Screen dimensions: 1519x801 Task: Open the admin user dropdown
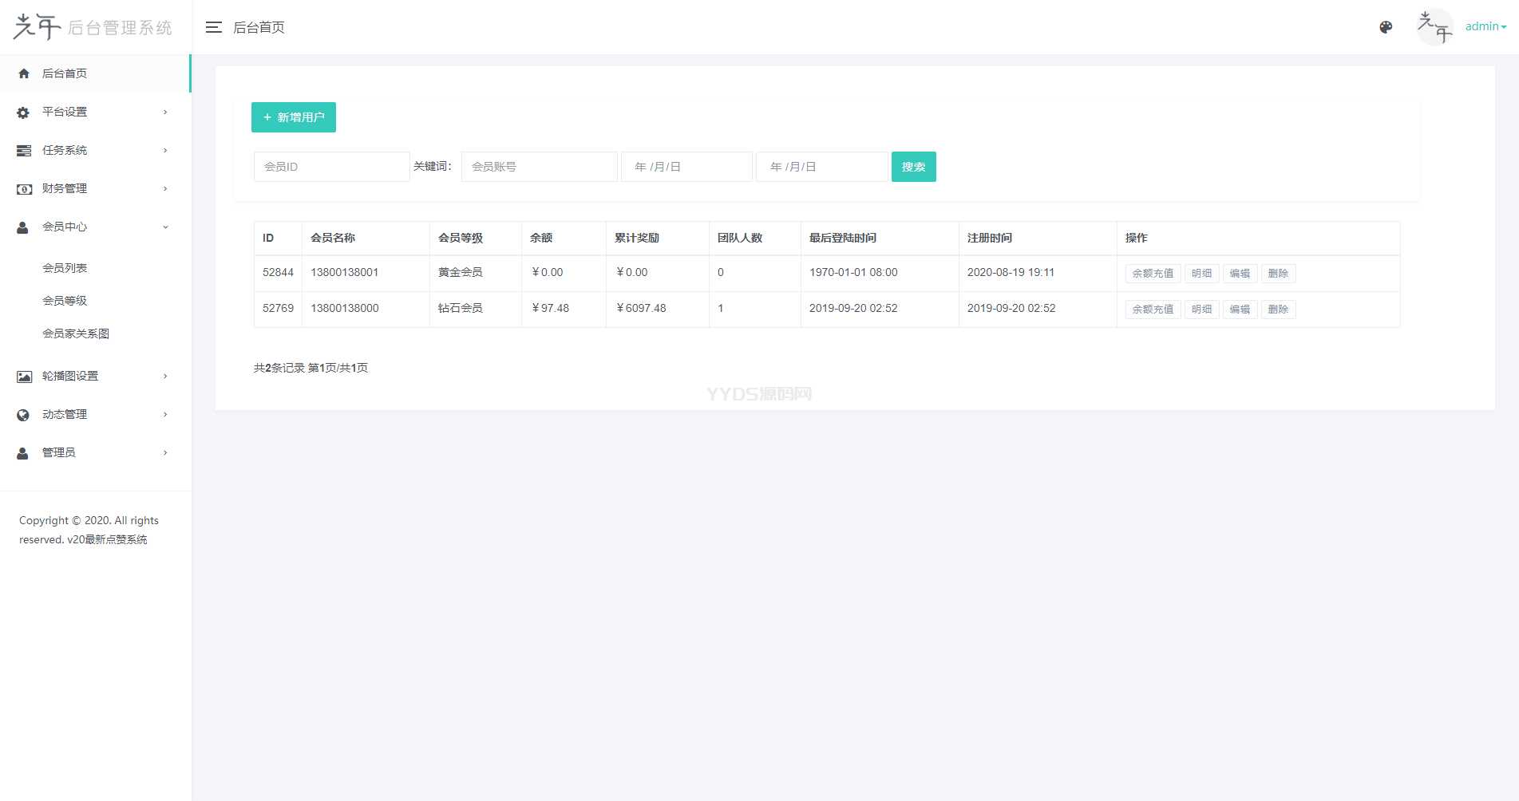[1485, 26]
